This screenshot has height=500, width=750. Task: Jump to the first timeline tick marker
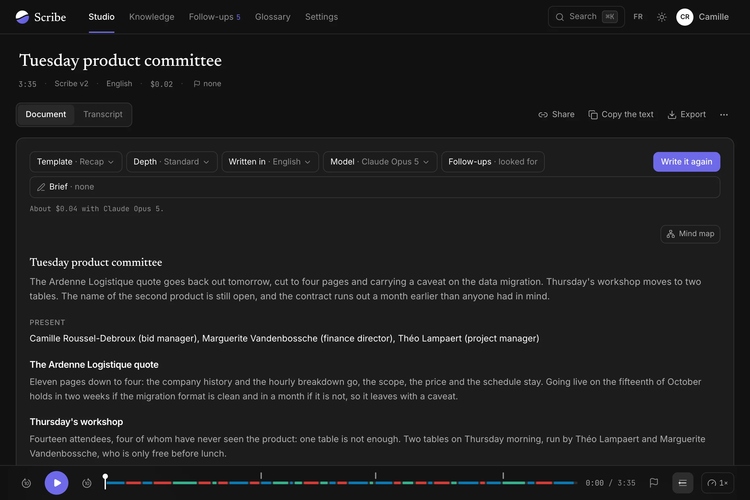(x=261, y=476)
